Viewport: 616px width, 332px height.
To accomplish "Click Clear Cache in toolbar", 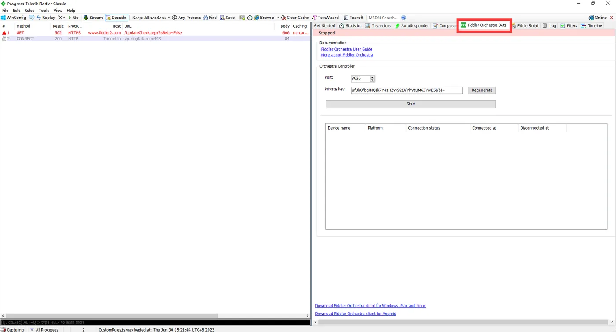I will point(295,18).
